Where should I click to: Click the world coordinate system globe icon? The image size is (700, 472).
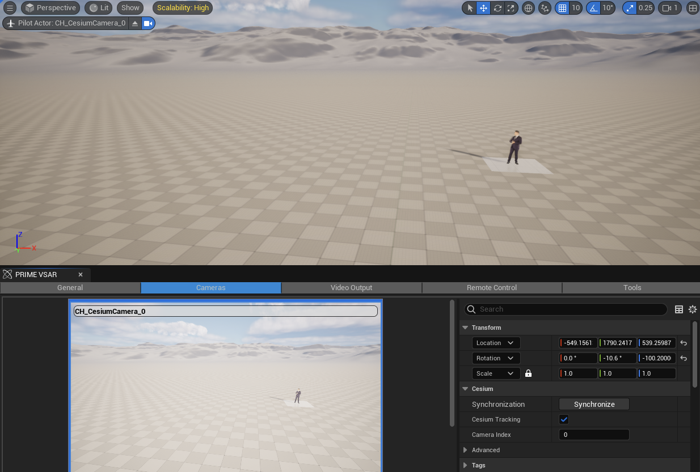tap(528, 8)
